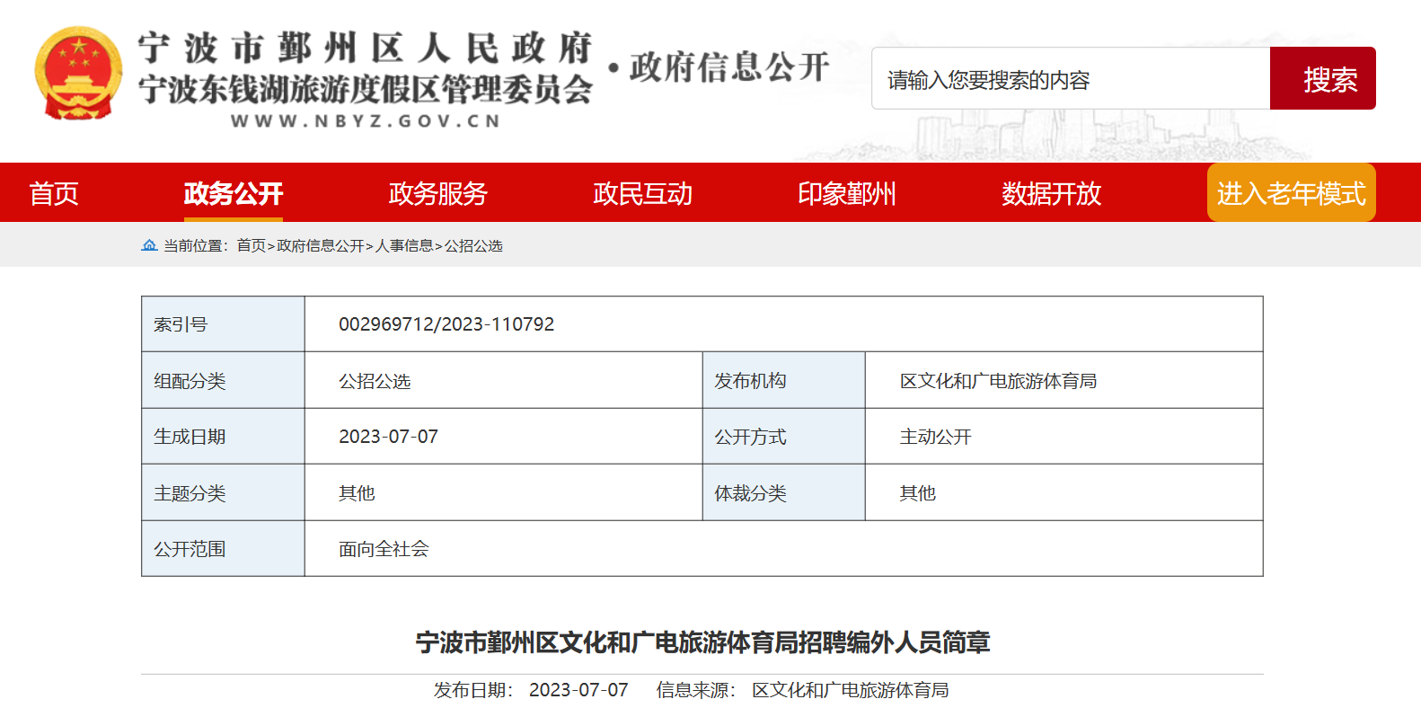Click the 主动公开 table cell

click(936, 437)
